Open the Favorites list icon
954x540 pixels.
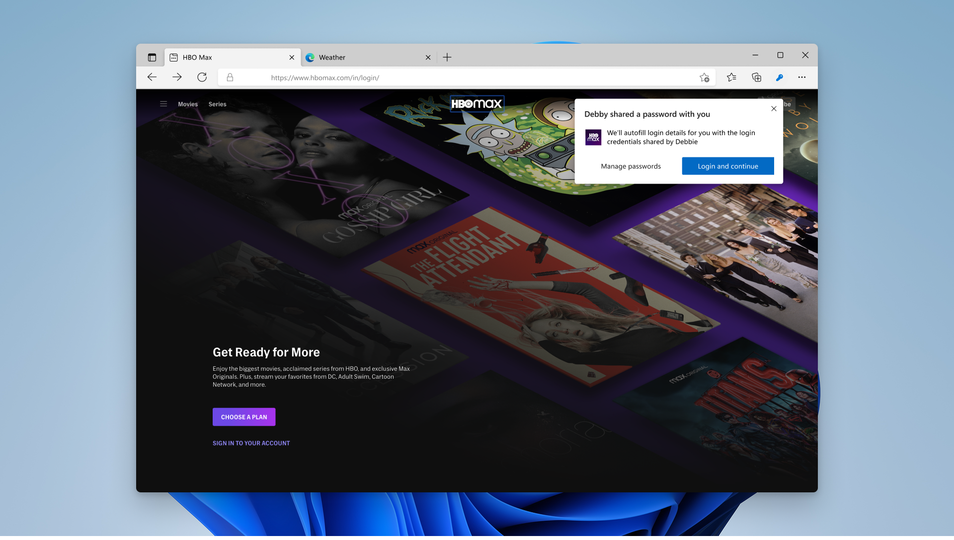(x=731, y=77)
